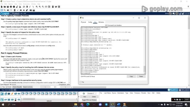Image resolution: width=190 pixels, height=107 pixels.
Task: Click the Paste button in CLI window
Action: [x=141, y=76]
